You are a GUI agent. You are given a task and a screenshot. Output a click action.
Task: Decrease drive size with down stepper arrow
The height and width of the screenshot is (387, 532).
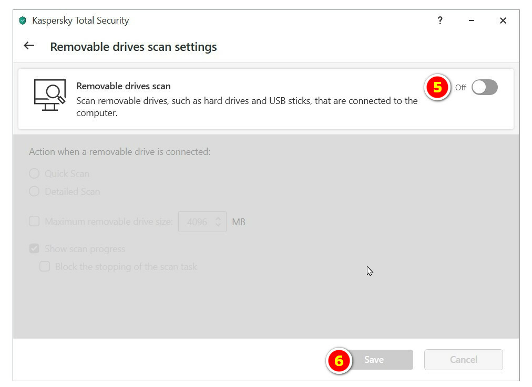click(x=219, y=226)
